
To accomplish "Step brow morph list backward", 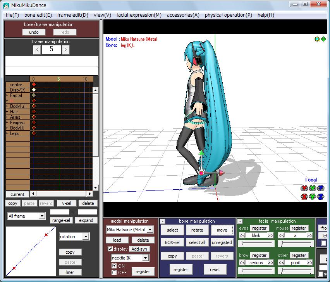I will (x=242, y=263).
